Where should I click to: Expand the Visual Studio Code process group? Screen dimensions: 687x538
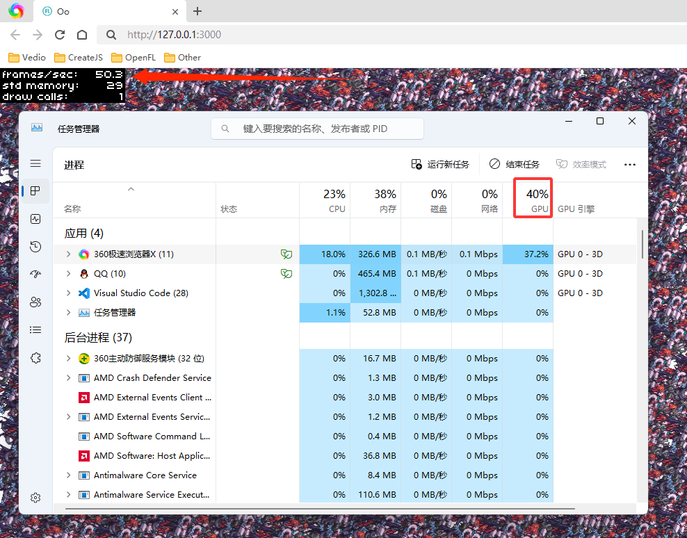68,293
